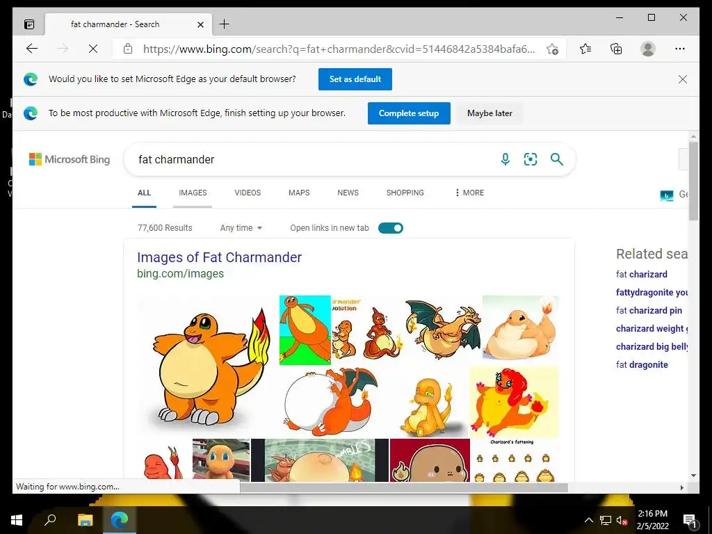The image size is (712, 534).
Task: Click the vertical scrollbar down arrow
Action: click(693, 476)
